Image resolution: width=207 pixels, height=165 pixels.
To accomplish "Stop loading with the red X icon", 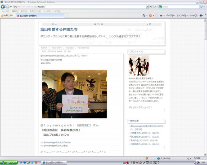I will coord(155,7).
